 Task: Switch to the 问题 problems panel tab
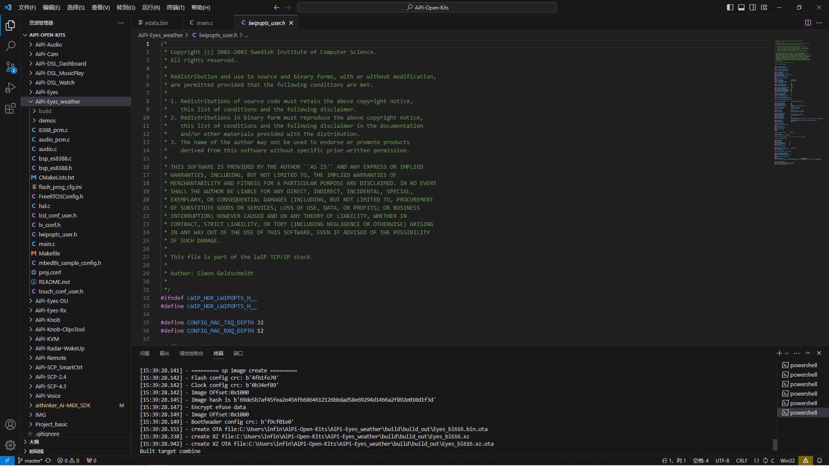[x=145, y=353]
